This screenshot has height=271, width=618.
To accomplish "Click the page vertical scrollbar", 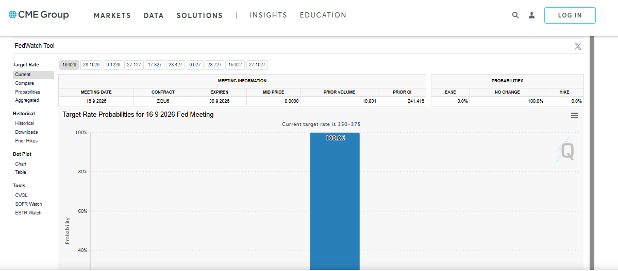I will (x=592, y=153).
